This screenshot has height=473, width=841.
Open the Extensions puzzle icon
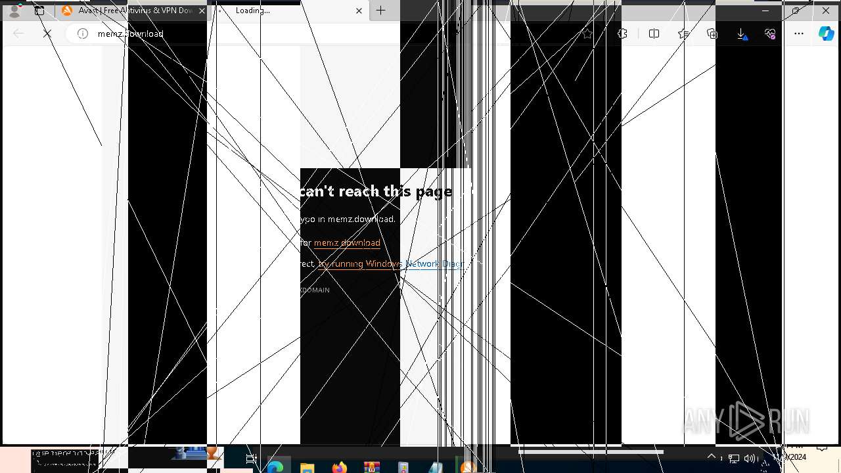[x=622, y=34]
